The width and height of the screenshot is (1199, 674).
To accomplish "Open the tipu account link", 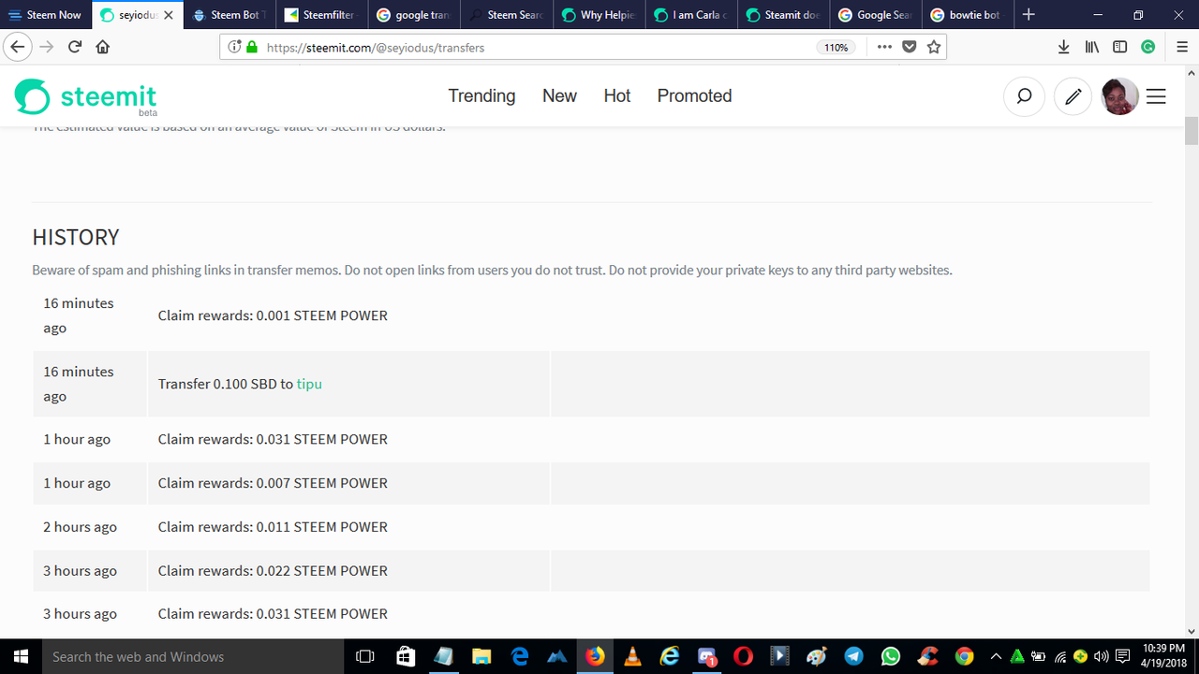I will 309,384.
